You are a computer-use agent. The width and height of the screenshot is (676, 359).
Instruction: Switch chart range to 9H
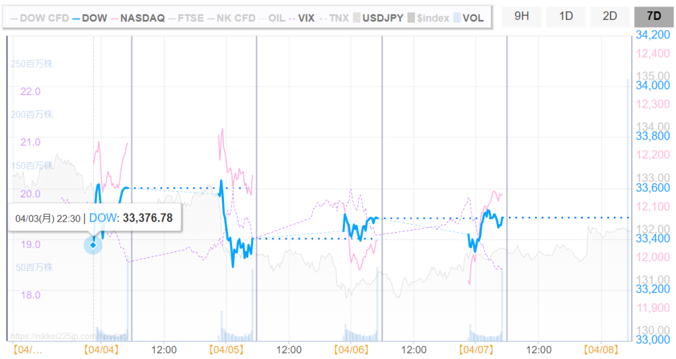point(521,16)
